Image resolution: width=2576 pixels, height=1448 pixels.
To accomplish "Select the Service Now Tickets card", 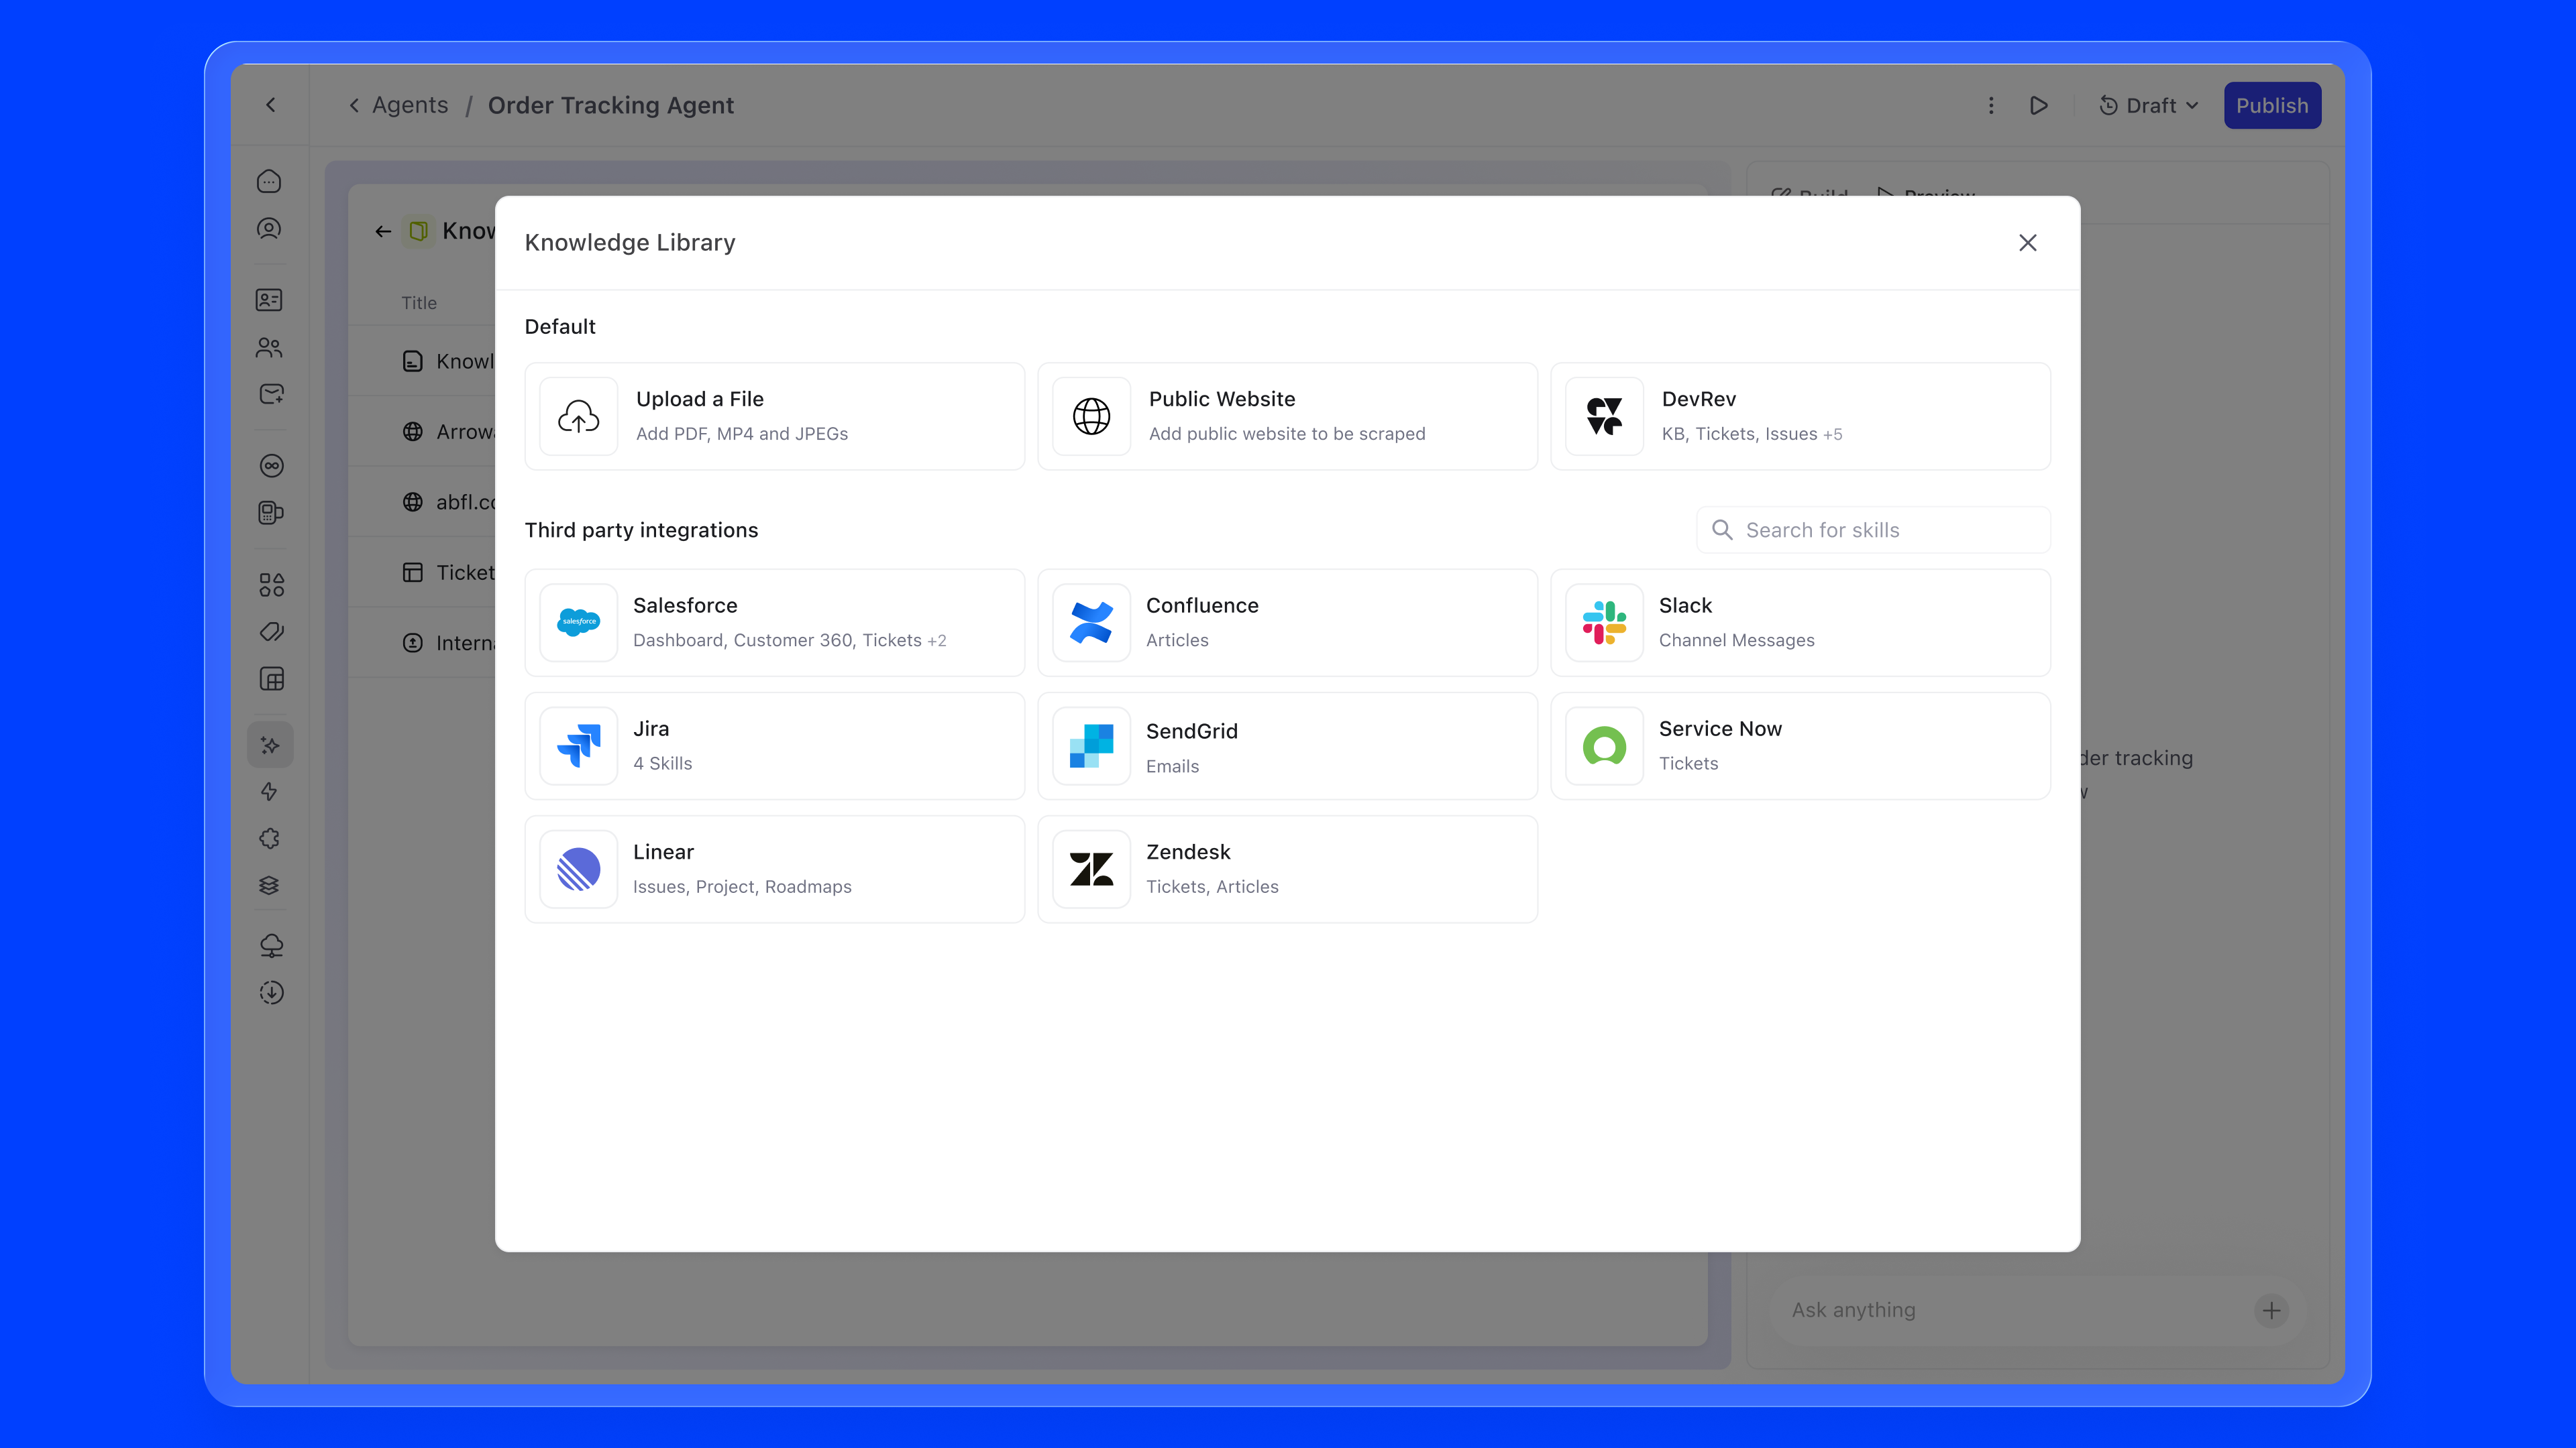I will pyautogui.click(x=1801, y=745).
